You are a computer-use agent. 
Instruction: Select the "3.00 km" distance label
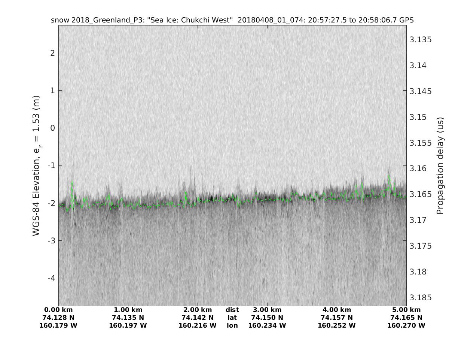click(x=267, y=310)
